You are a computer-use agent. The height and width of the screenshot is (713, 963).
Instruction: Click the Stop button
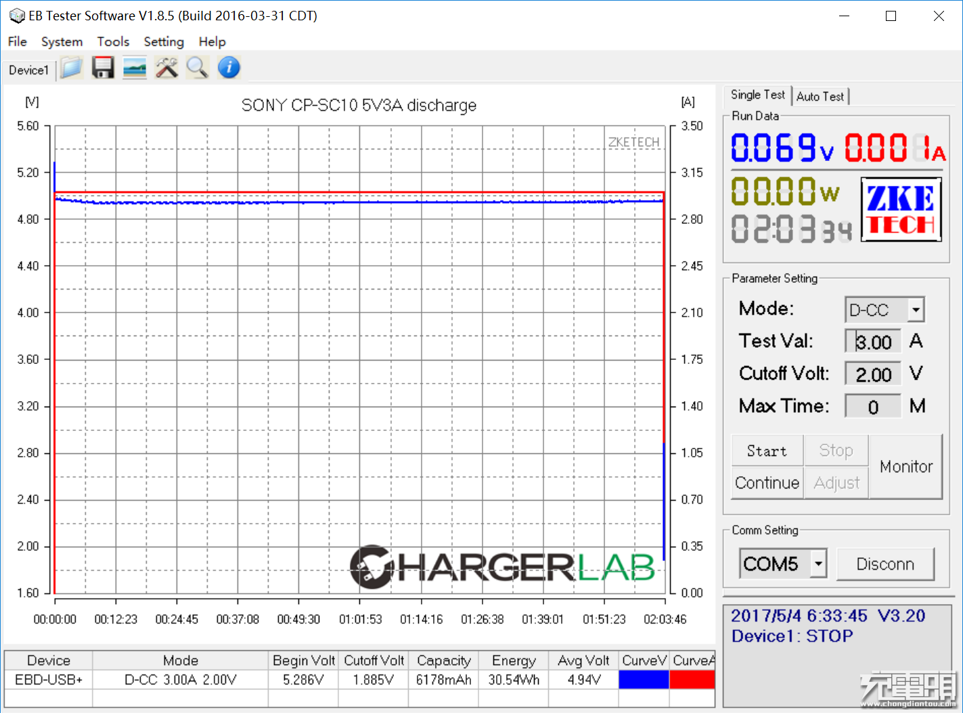[x=836, y=451]
